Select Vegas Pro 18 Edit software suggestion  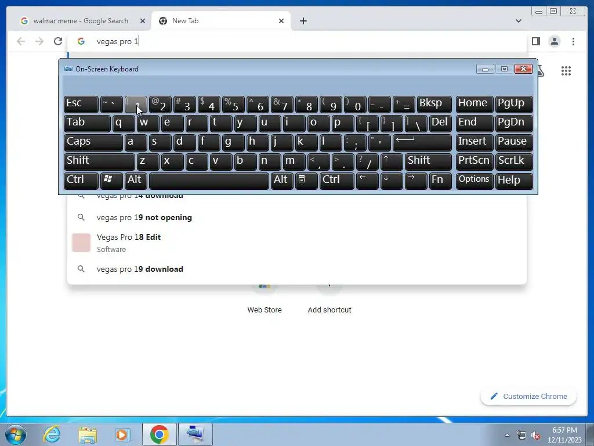click(x=298, y=243)
